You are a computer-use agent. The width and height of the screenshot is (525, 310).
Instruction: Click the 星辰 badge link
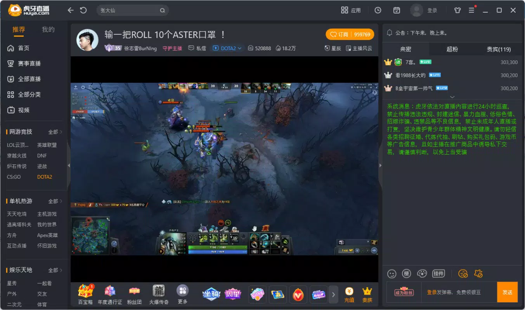pyautogui.click(x=333, y=48)
